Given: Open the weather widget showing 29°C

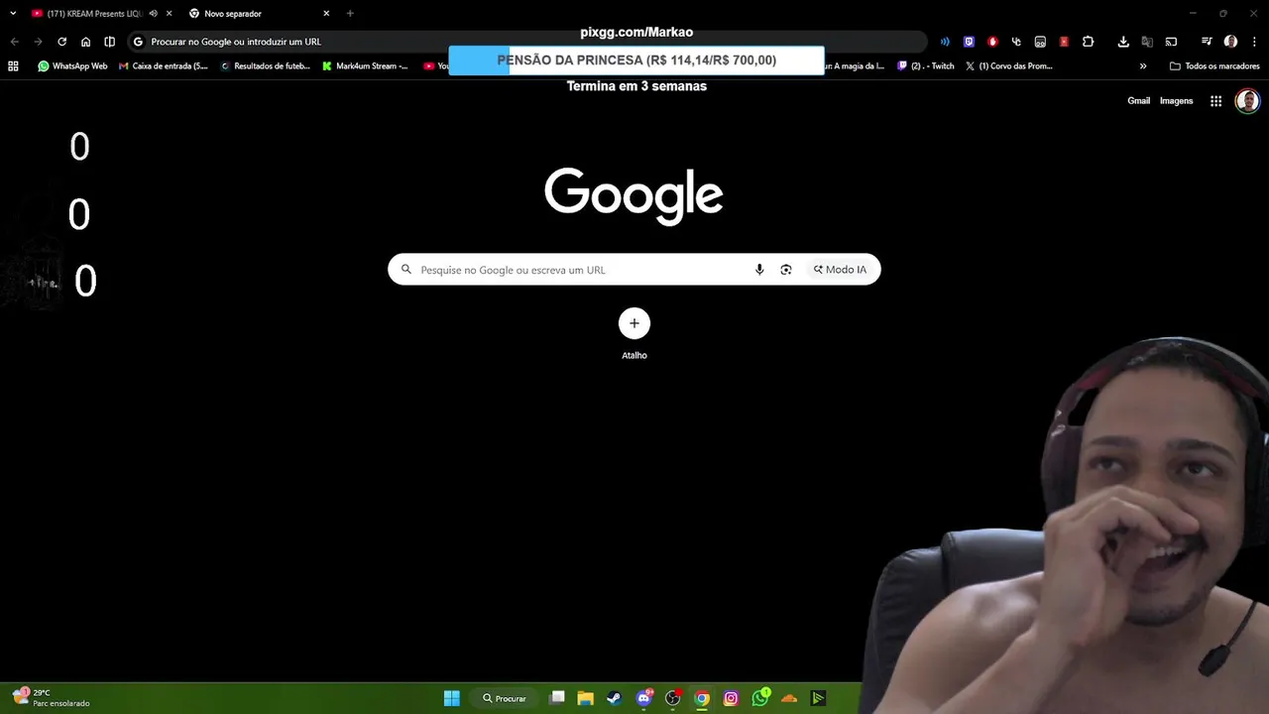Looking at the screenshot, I should click(52, 698).
